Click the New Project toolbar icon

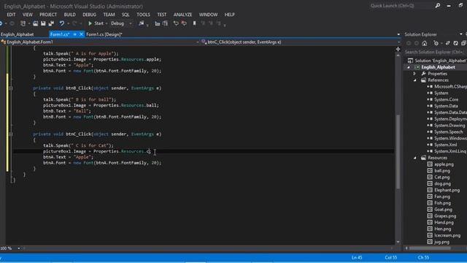[x=23, y=23]
